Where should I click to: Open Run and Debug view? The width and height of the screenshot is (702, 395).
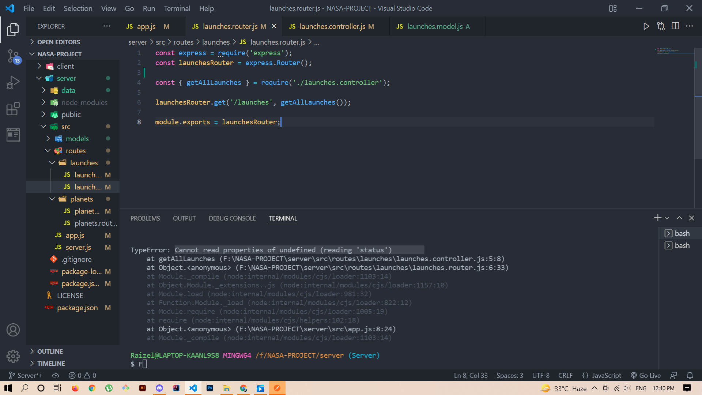(x=13, y=82)
